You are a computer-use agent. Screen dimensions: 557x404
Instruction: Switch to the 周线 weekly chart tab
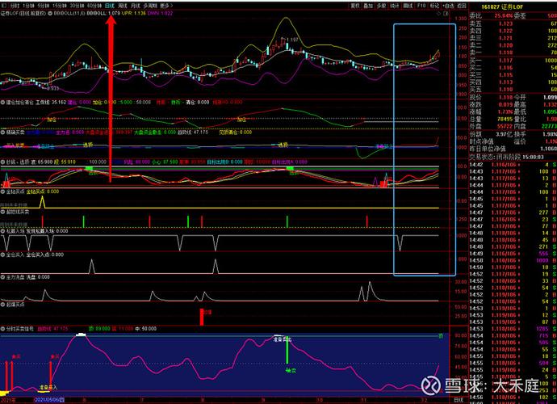[x=123, y=4]
